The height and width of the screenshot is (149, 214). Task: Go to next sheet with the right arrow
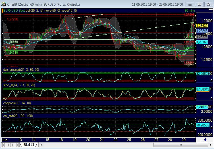tap(13, 145)
